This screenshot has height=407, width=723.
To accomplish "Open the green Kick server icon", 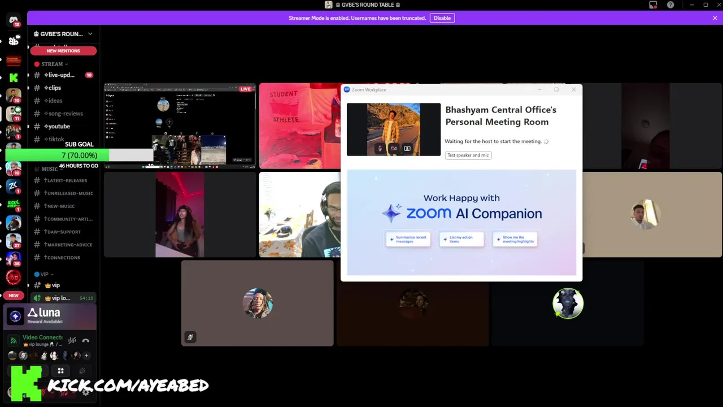I will [14, 77].
